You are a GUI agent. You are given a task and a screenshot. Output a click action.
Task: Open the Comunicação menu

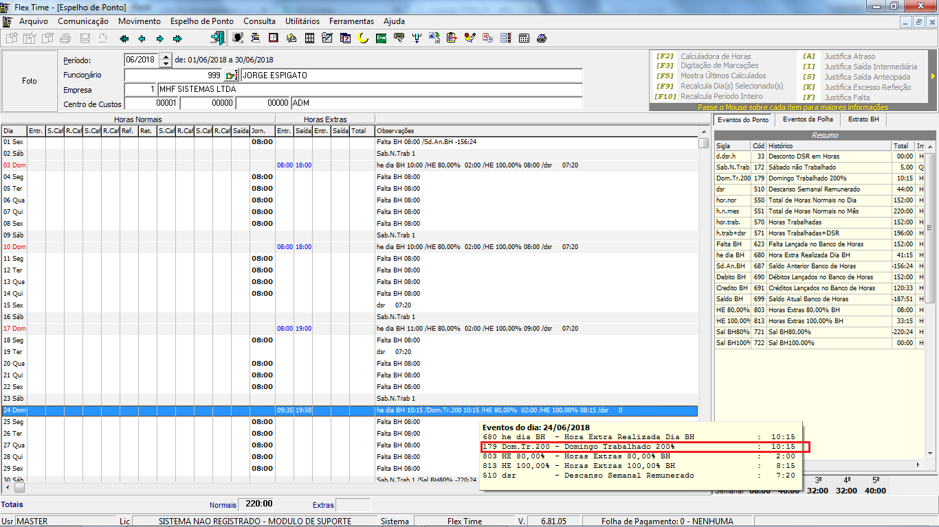(x=83, y=21)
